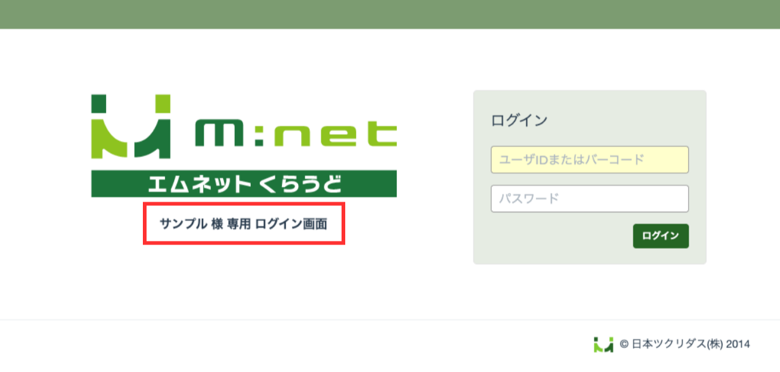Focus the パスワード input field

pos(590,199)
